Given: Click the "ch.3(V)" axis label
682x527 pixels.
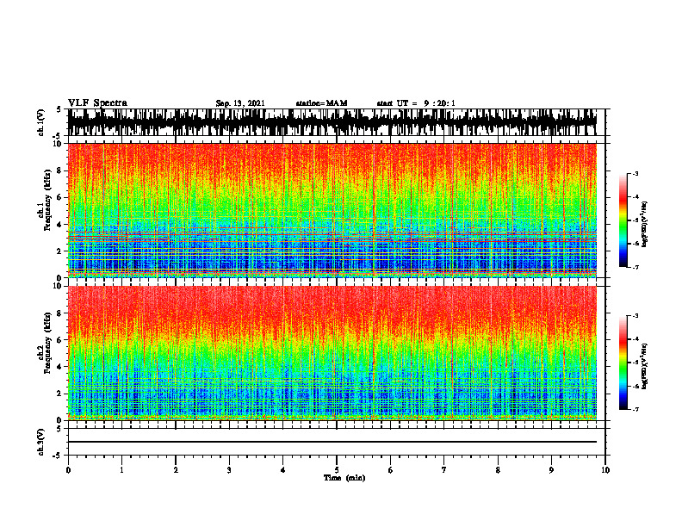Looking at the screenshot, I should (41, 443).
